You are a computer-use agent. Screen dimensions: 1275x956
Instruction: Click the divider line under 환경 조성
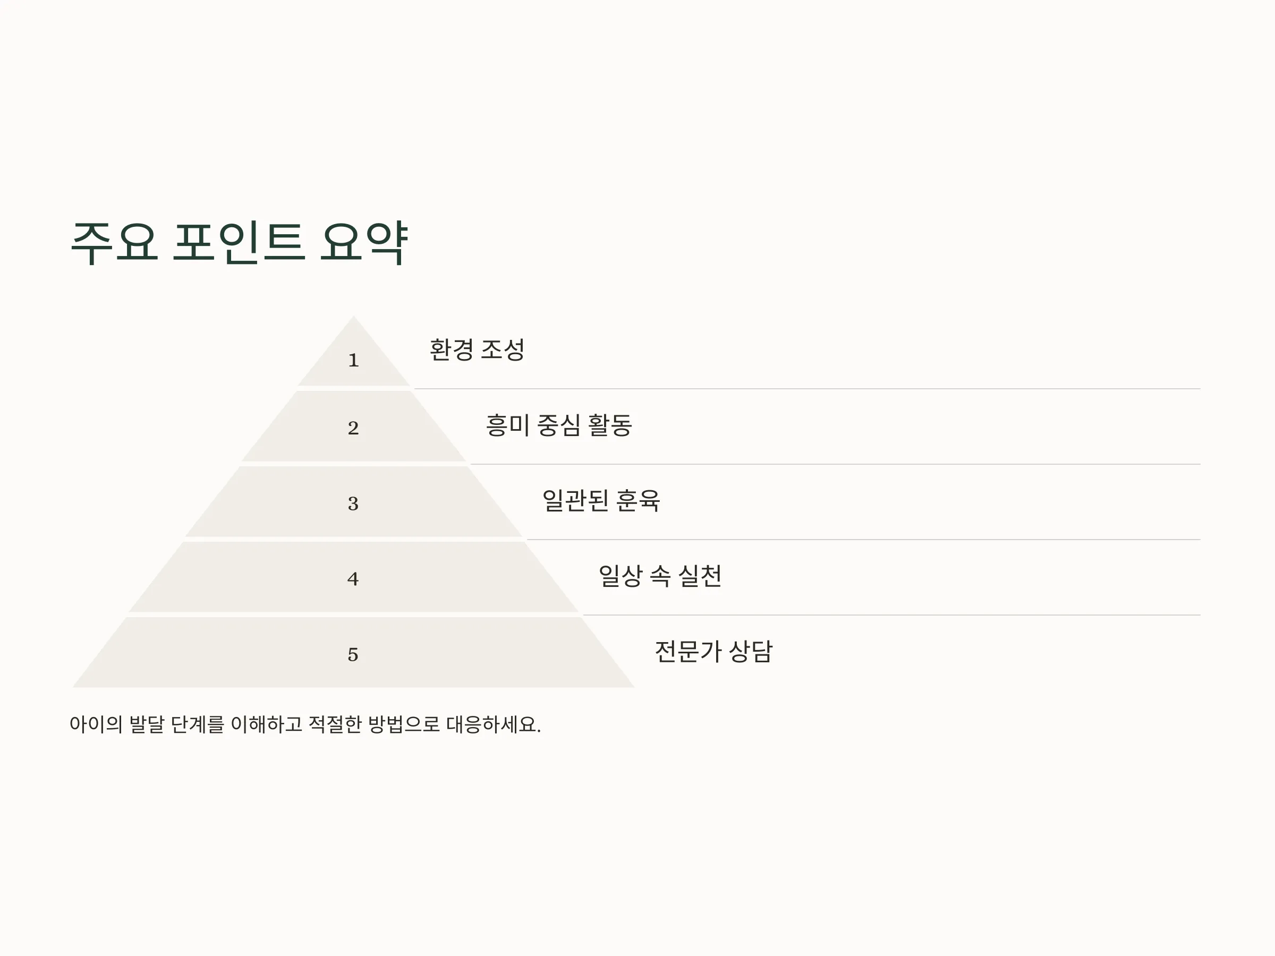[807, 389]
